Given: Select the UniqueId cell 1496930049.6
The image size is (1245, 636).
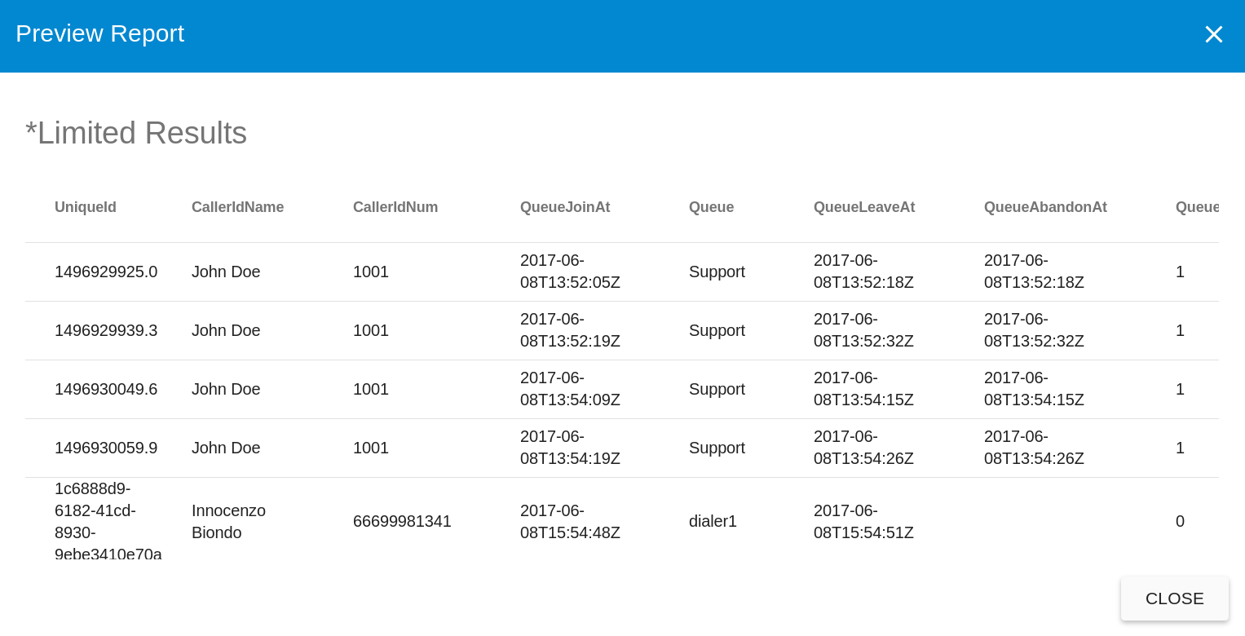Looking at the screenshot, I should [x=106, y=389].
